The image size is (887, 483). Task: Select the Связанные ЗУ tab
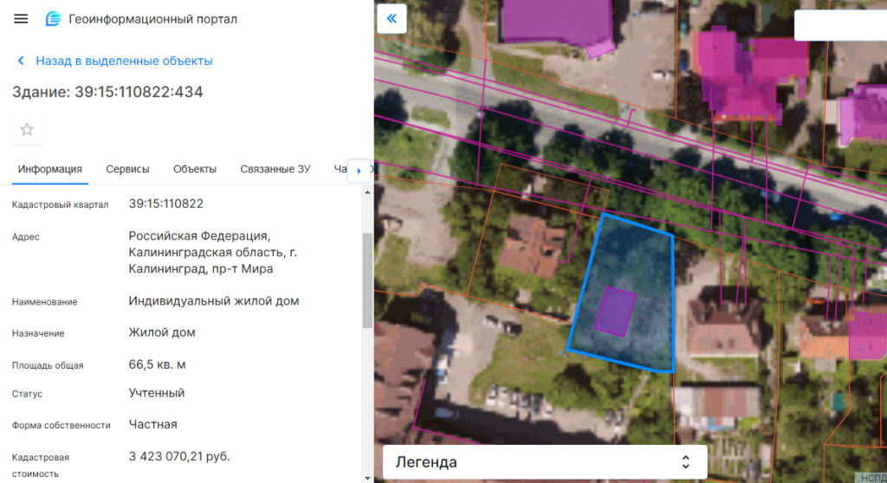pyautogui.click(x=275, y=170)
